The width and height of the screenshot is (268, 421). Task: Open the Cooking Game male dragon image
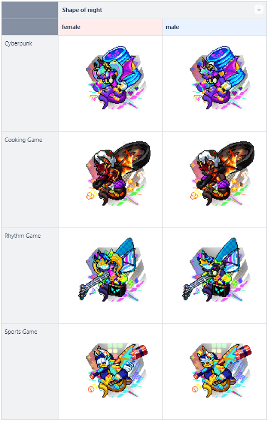pos(222,174)
